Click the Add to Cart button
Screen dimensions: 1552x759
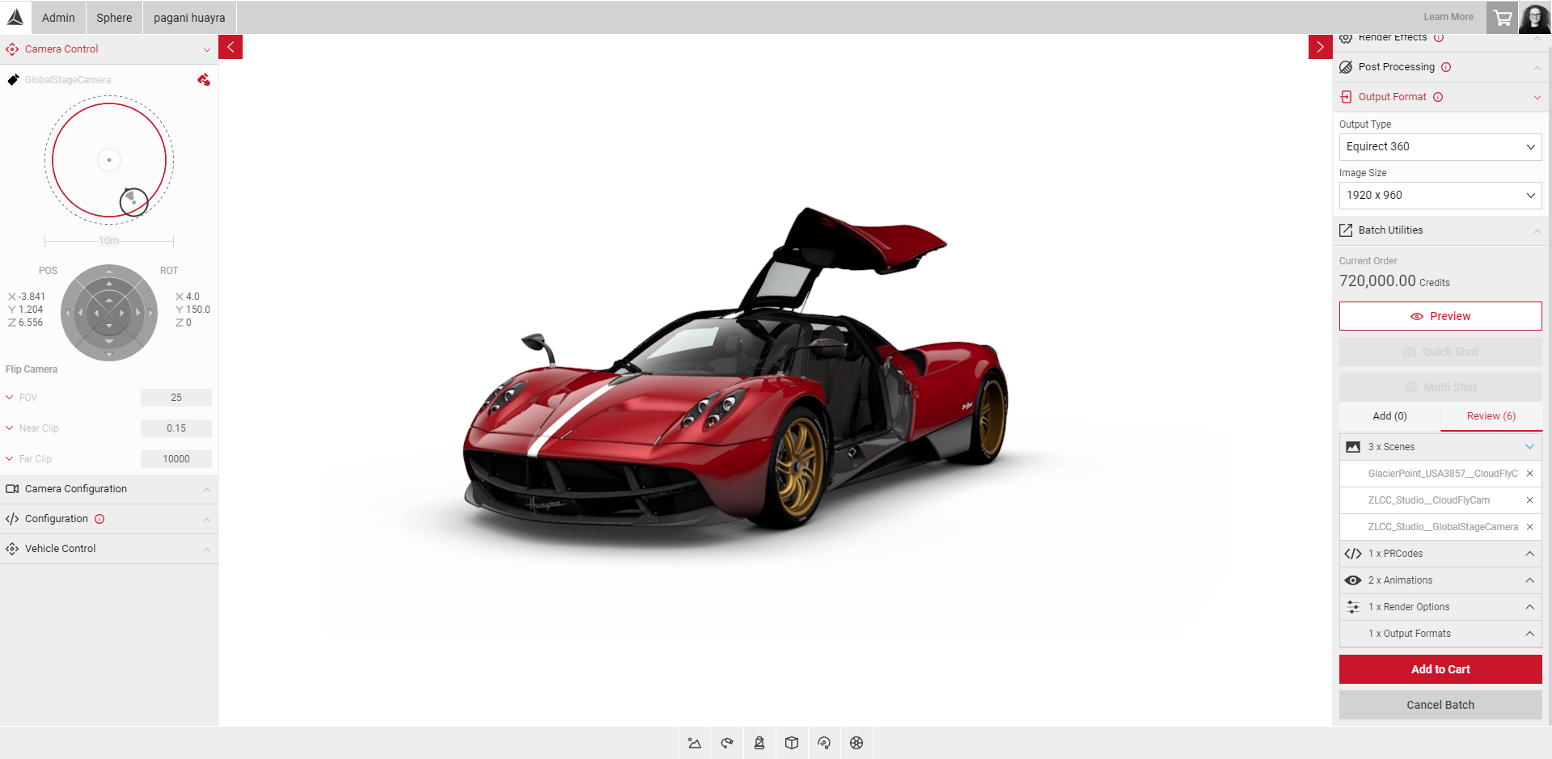pos(1440,669)
